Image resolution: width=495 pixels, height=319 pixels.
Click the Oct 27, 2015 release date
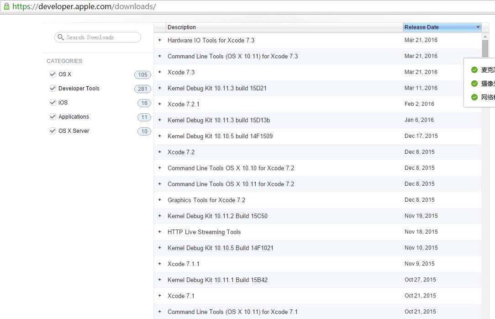click(x=420, y=280)
